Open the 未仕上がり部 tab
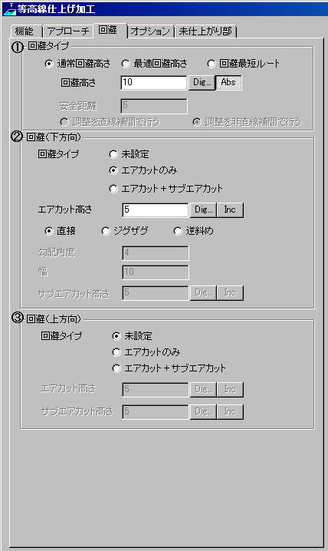The image size is (328, 551). tap(205, 31)
